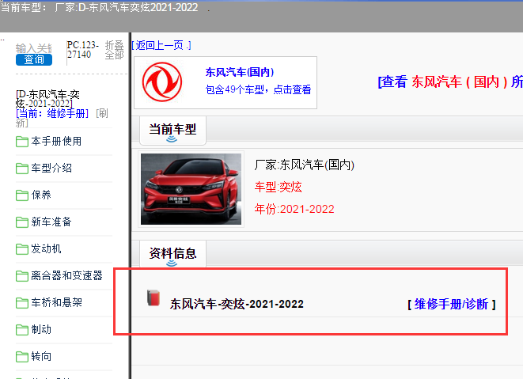
Task: Click 返回上一页 to go back
Action: pos(161,45)
